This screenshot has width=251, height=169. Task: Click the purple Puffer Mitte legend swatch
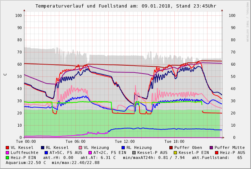(211, 147)
